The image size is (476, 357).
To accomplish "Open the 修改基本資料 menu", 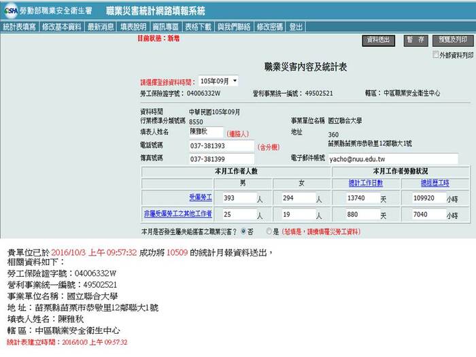I will coord(62,27).
